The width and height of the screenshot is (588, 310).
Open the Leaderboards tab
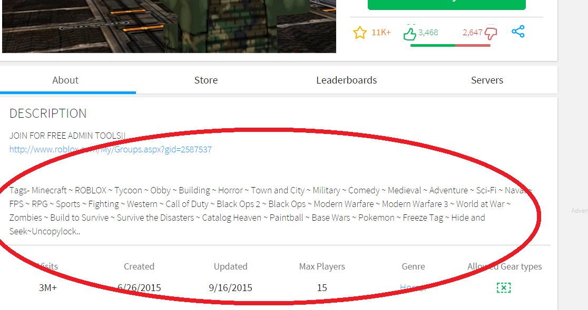click(x=346, y=80)
